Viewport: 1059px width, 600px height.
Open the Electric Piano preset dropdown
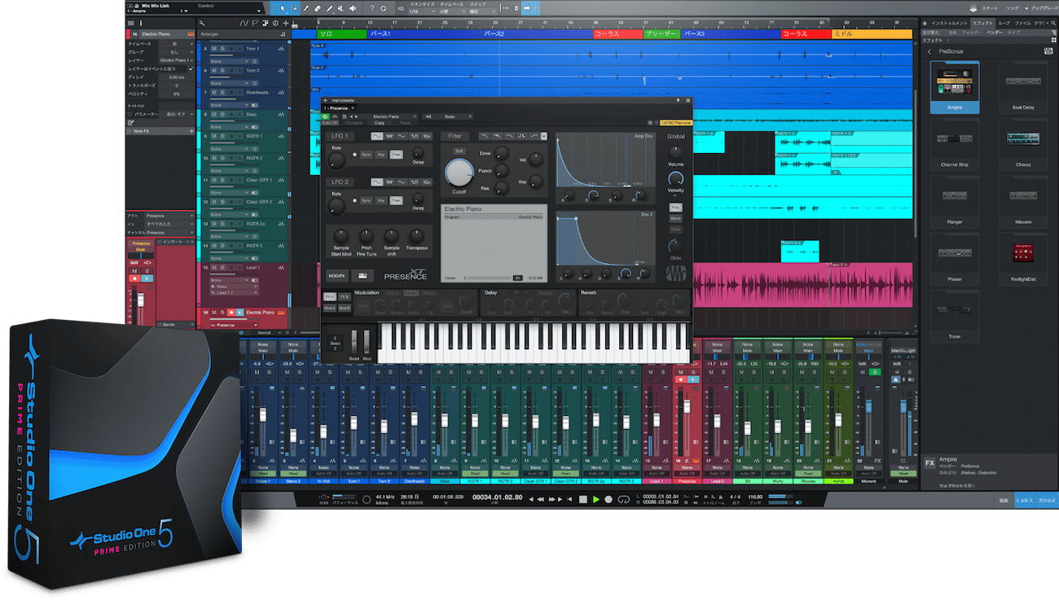pos(391,116)
